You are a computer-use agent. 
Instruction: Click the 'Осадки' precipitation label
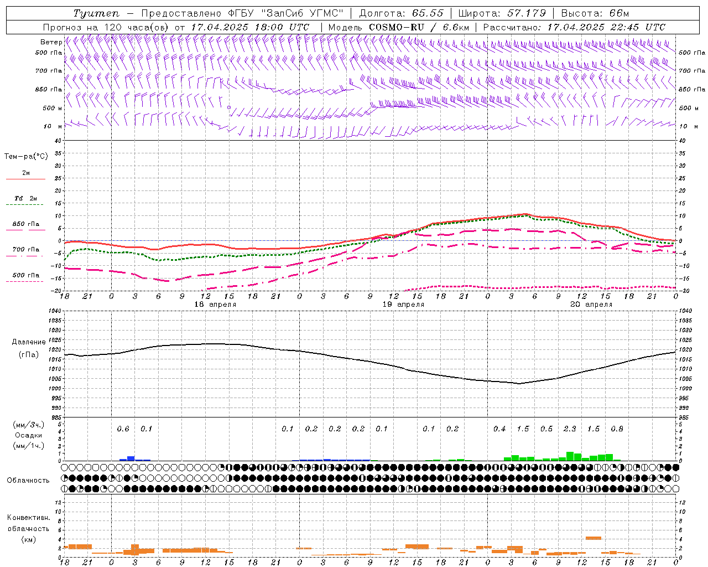(x=28, y=435)
